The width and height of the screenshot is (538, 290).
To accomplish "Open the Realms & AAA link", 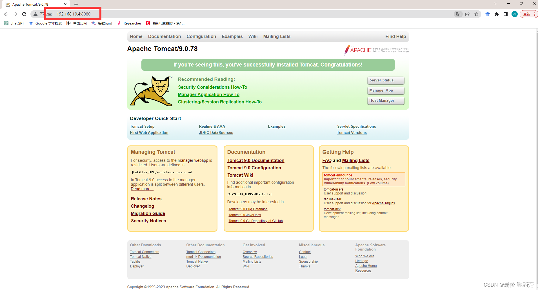I will (212, 127).
